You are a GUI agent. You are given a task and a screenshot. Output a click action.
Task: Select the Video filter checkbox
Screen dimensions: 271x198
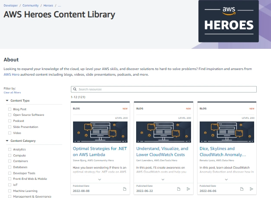tap(10, 133)
